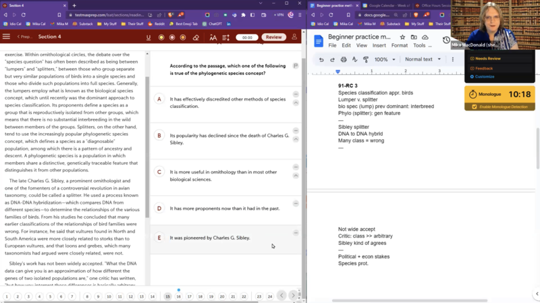
Task: Open the Format menu in Docs
Action: 399,46
